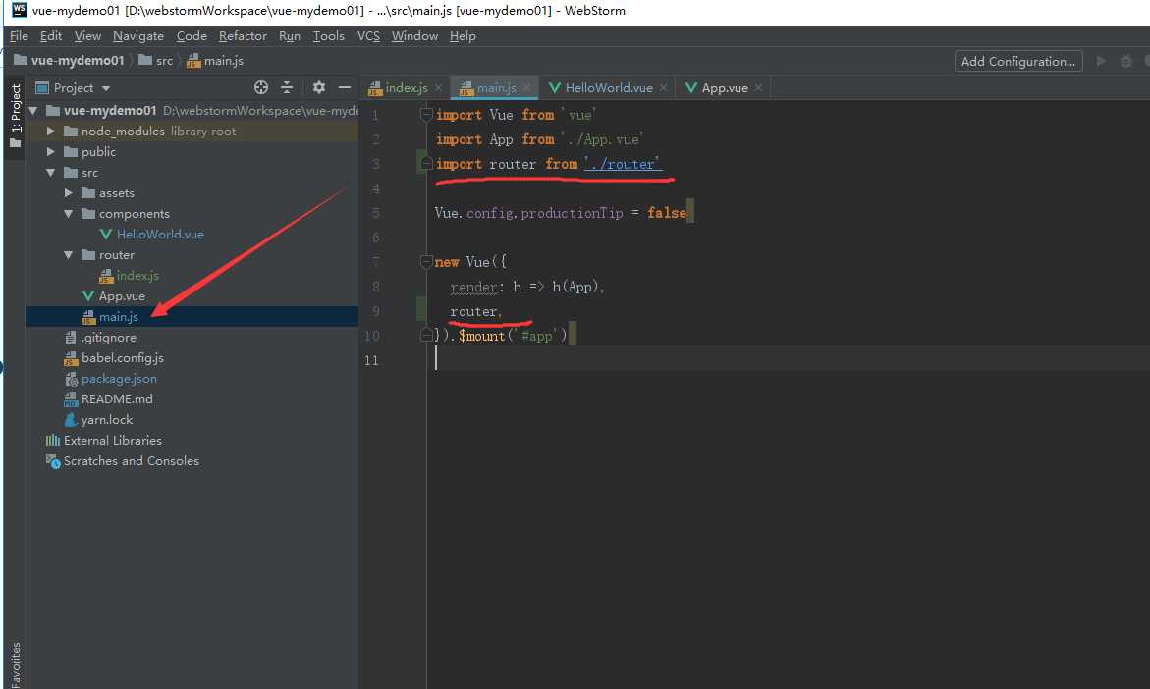This screenshot has width=1150, height=689.
Task: Open the Run menu
Action: tap(290, 36)
